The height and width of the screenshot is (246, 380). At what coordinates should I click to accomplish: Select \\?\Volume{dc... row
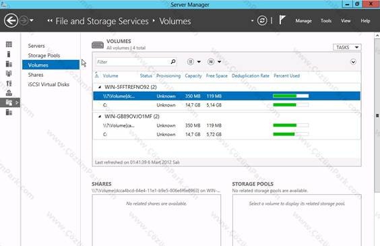[226, 96]
